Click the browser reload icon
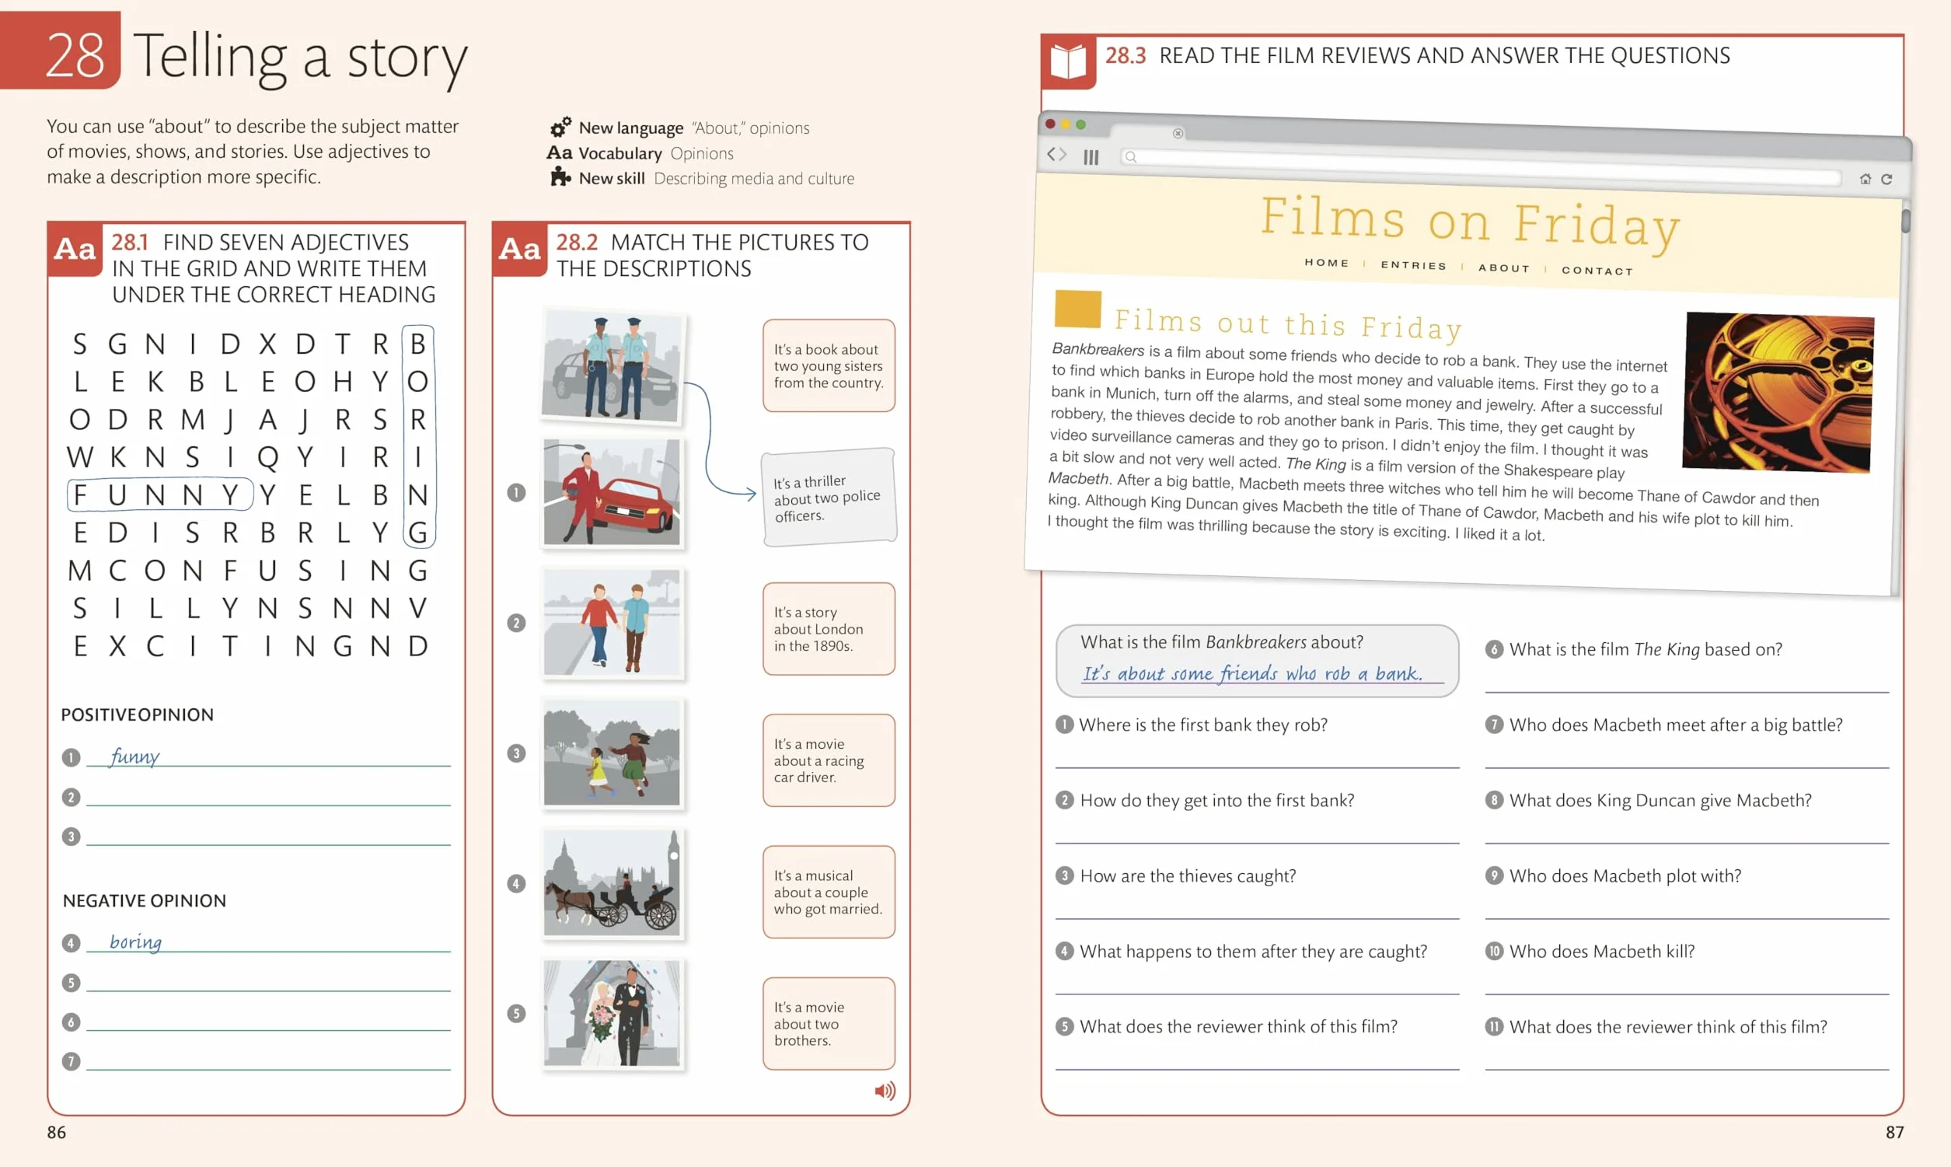 (1886, 180)
